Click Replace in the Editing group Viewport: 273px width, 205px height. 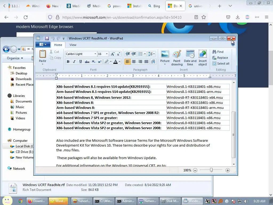[x=220, y=58]
